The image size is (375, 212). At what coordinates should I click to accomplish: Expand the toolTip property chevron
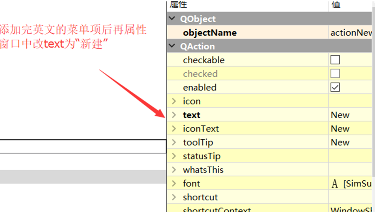pos(174,142)
